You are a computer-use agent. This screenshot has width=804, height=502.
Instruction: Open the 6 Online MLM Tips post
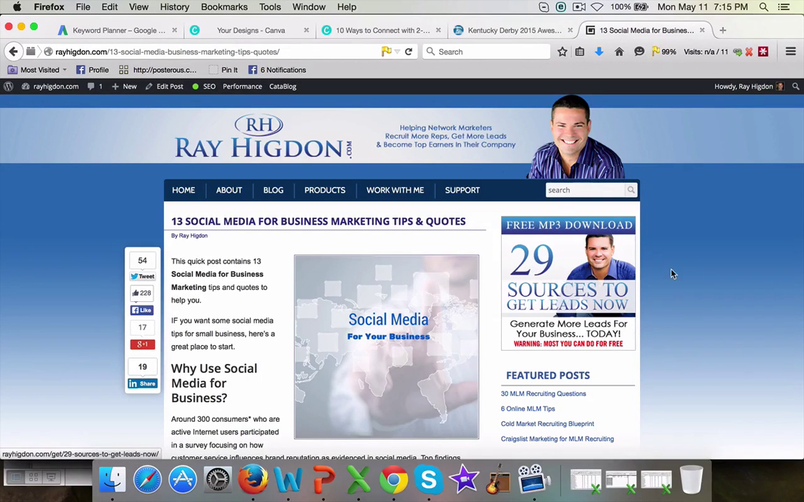tap(528, 409)
